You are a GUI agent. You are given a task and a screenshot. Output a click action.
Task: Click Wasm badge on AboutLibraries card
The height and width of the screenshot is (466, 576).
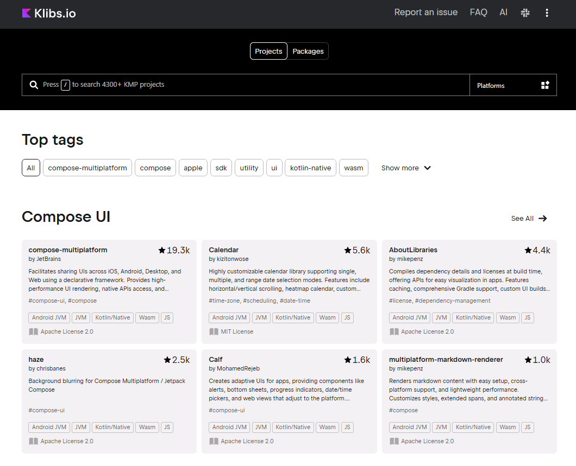click(x=508, y=318)
